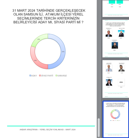Click the photo of man with red tie
Screen dimensions: 129x138
click(109, 68)
